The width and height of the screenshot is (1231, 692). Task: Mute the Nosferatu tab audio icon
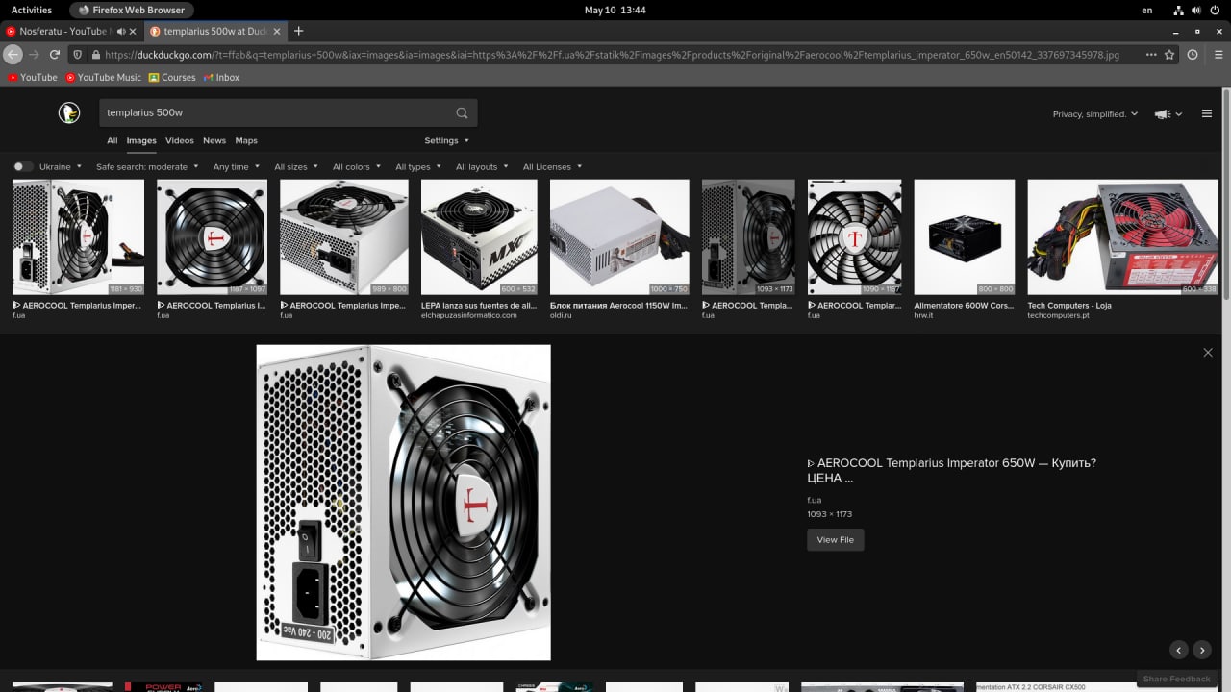pyautogui.click(x=121, y=32)
